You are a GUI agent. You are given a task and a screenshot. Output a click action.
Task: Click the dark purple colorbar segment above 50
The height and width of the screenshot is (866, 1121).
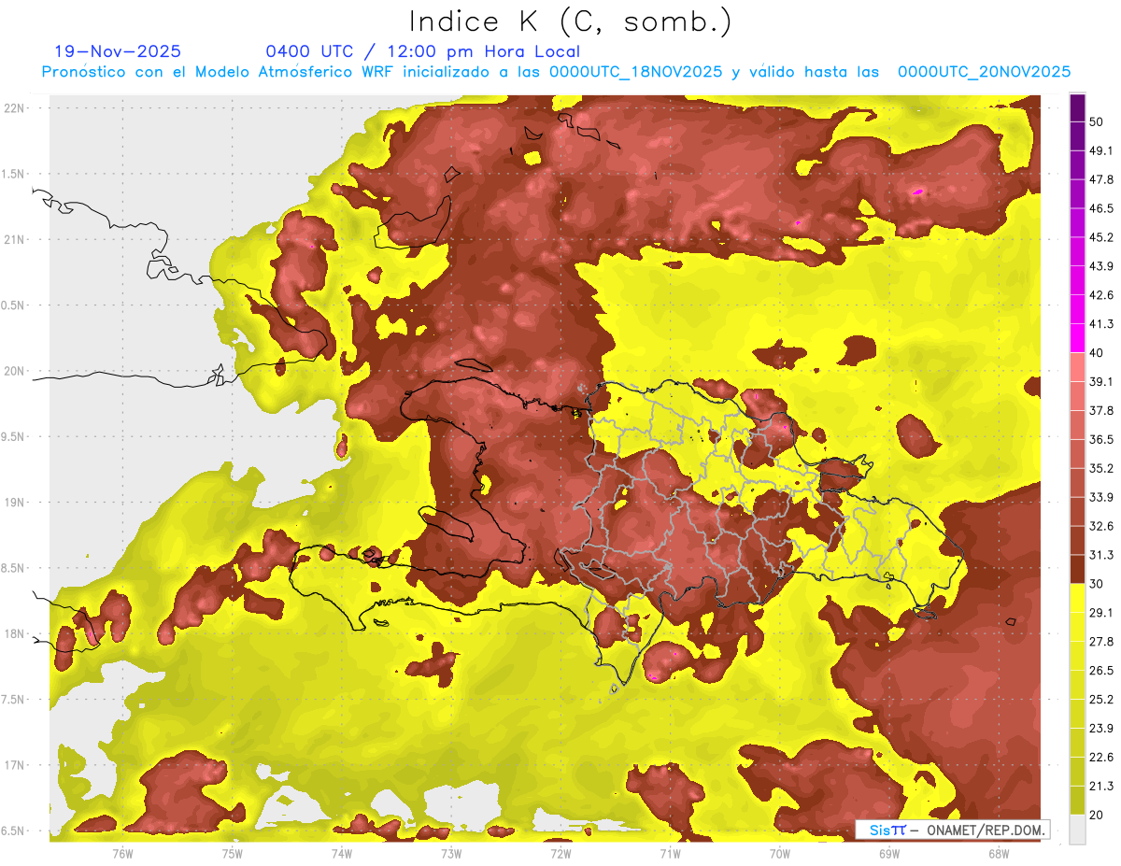[x=1078, y=108]
